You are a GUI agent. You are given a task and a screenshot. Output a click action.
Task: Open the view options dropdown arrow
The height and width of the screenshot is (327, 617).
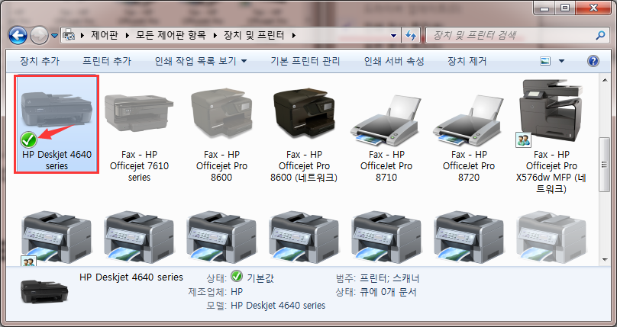561,61
